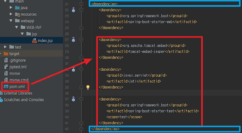Click the yellow light bulb intention icon
Image resolution: width=242 pixels, height=133 pixels.
point(88,87)
